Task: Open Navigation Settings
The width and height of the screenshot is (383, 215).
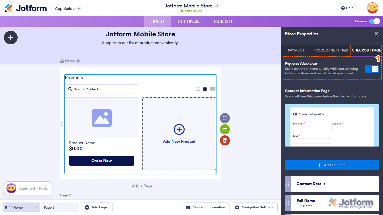Action: coord(255,207)
